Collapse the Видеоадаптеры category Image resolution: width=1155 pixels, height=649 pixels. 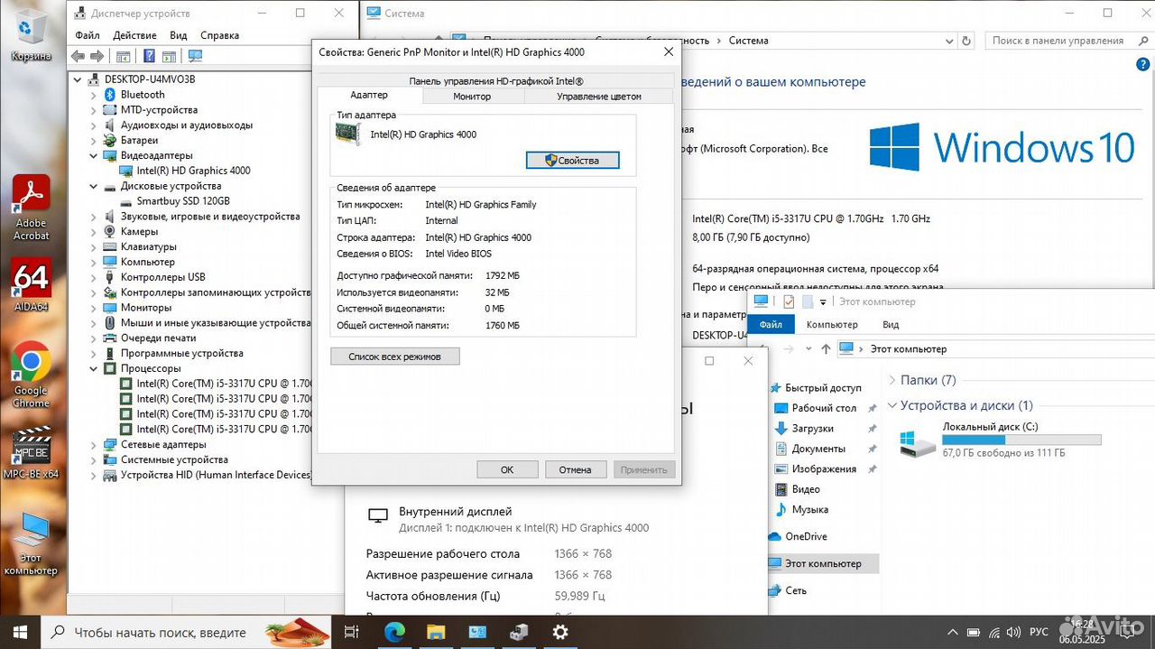(94, 155)
